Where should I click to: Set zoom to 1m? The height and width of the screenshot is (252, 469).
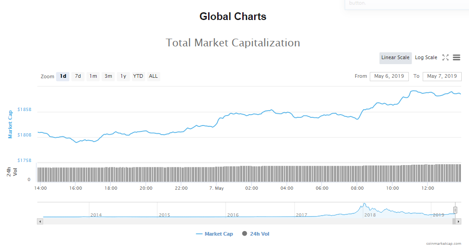93,76
